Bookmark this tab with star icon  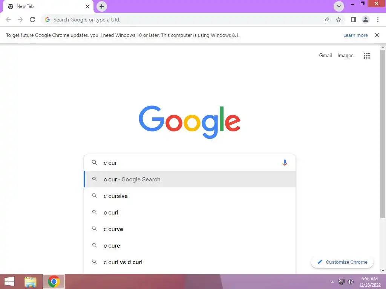coord(339,20)
